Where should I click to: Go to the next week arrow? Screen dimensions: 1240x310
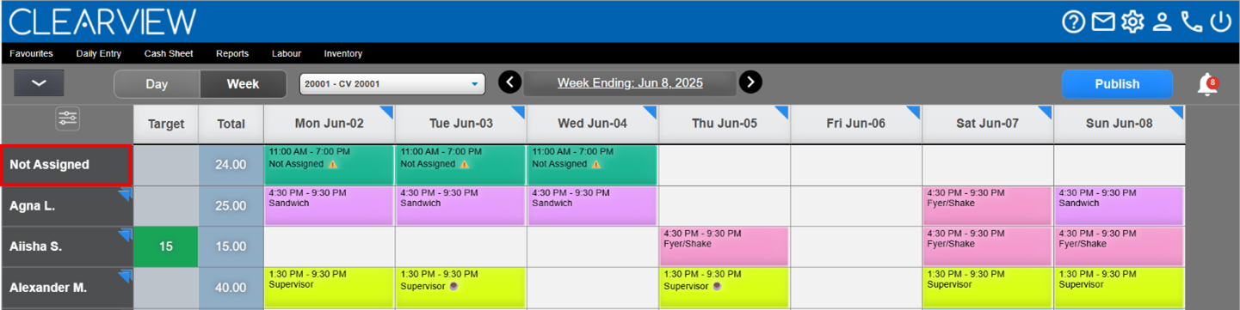(x=750, y=82)
